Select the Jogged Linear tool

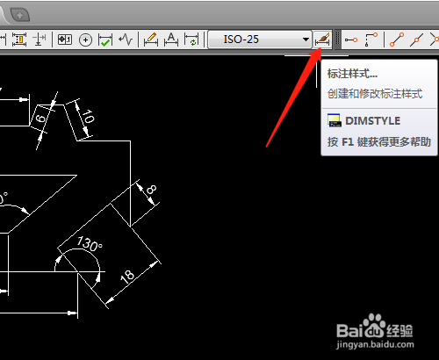click(x=126, y=40)
